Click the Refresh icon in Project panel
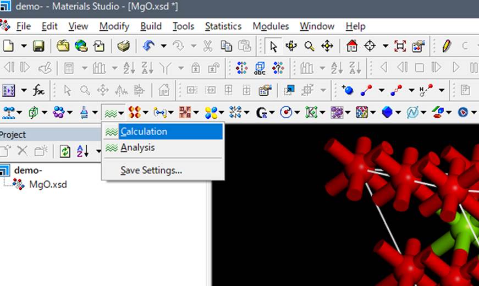 65,151
